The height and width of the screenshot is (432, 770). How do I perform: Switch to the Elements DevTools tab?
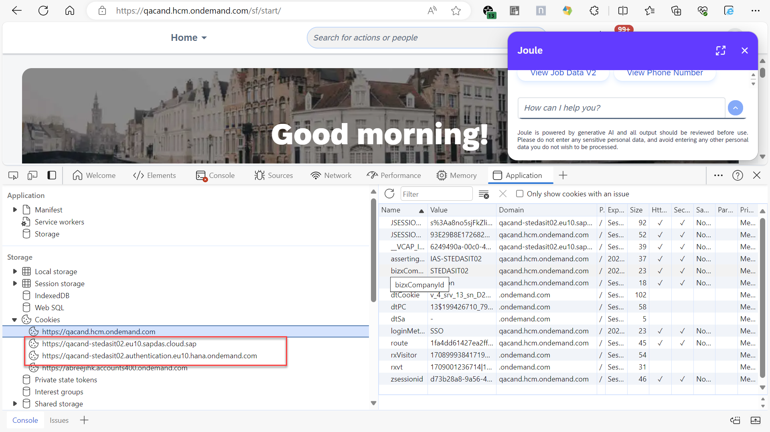tap(154, 176)
